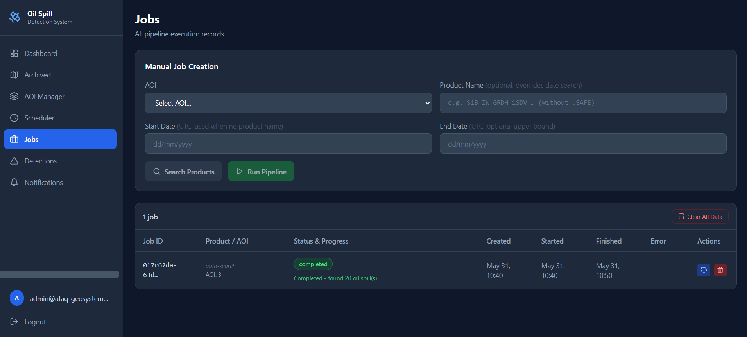Click the Finished column header
The image size is (747, 337).
click(x=609, y=241)
